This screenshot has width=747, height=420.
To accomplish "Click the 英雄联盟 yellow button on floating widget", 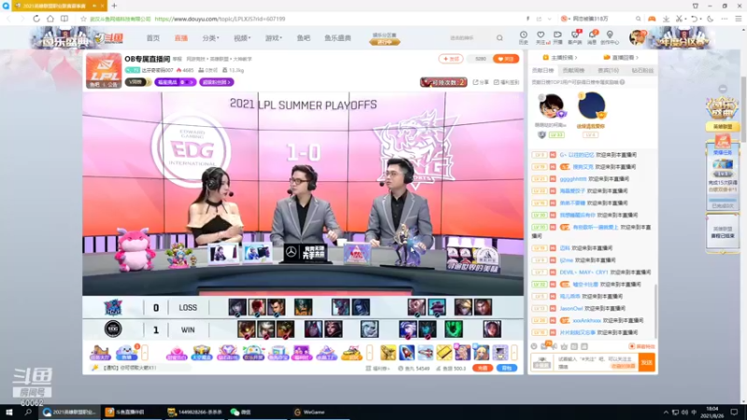I will click(x=722, y=127).
